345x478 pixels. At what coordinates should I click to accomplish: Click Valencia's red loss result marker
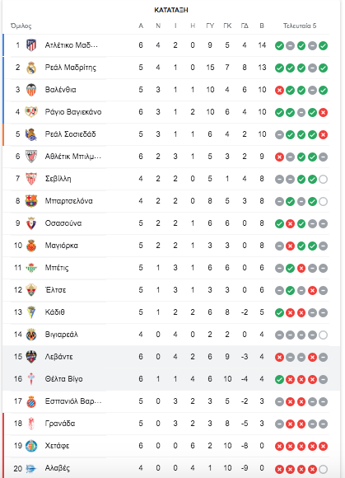coord(279,91)
